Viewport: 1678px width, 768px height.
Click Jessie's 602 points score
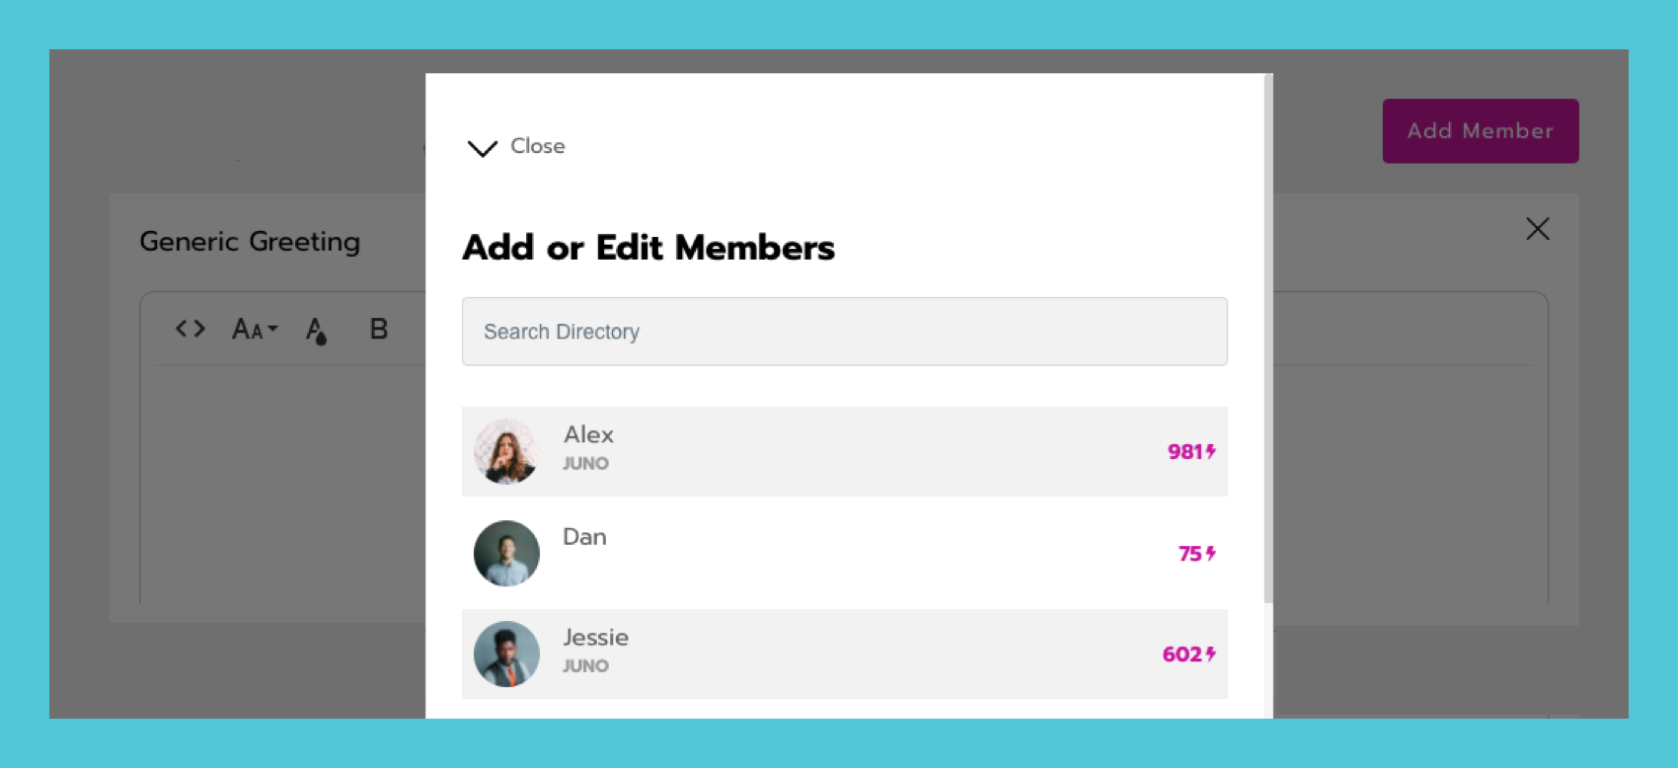[1188, 654]
